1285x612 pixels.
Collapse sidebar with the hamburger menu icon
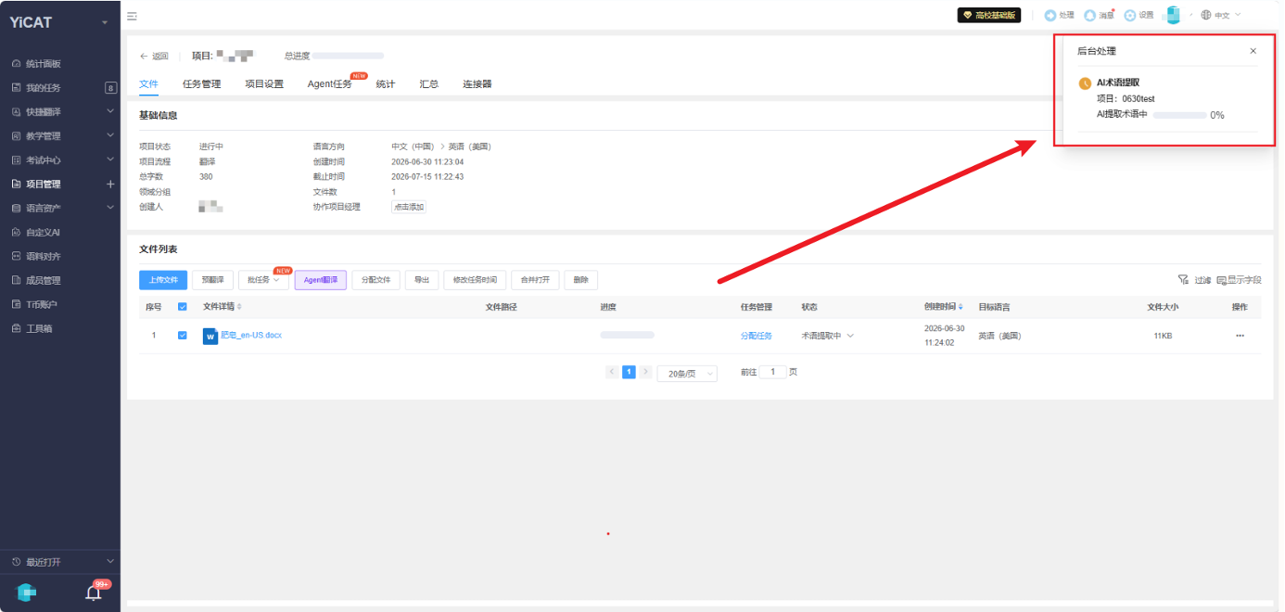coord(132,16)
